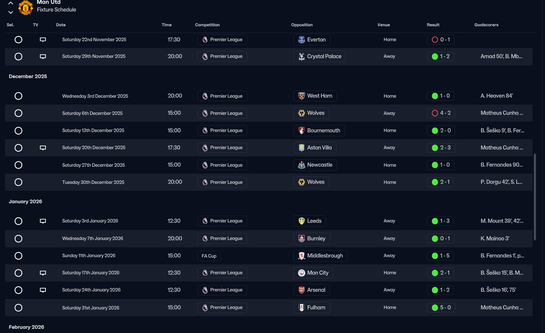545x333 pixels.
Task: Click 'Tuesday 30th December 2025' date
Action: pos(93,182)
